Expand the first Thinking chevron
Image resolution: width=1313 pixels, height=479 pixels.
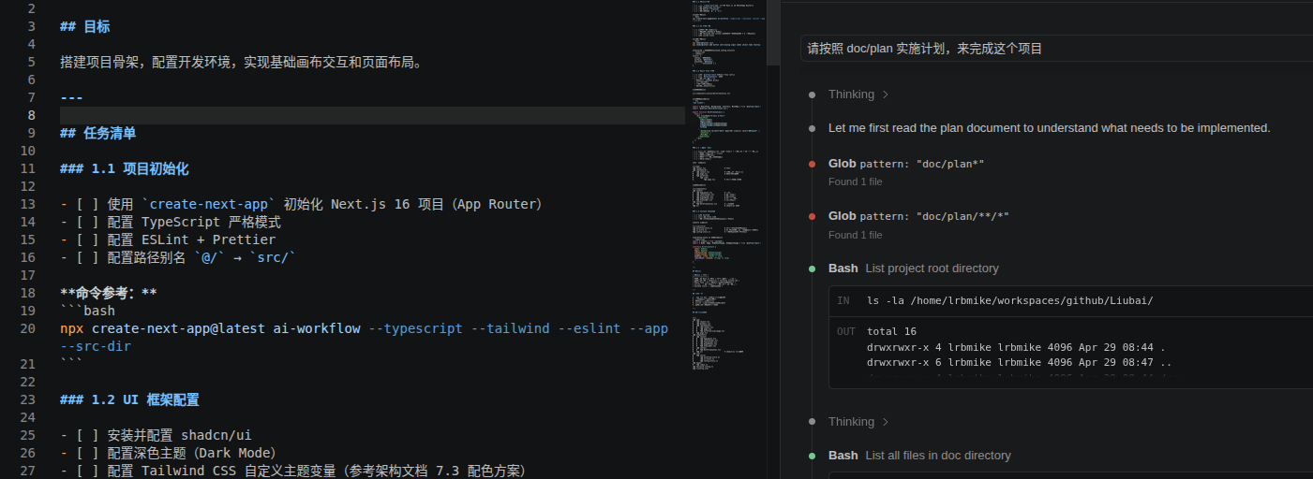(x=886, y=94)
